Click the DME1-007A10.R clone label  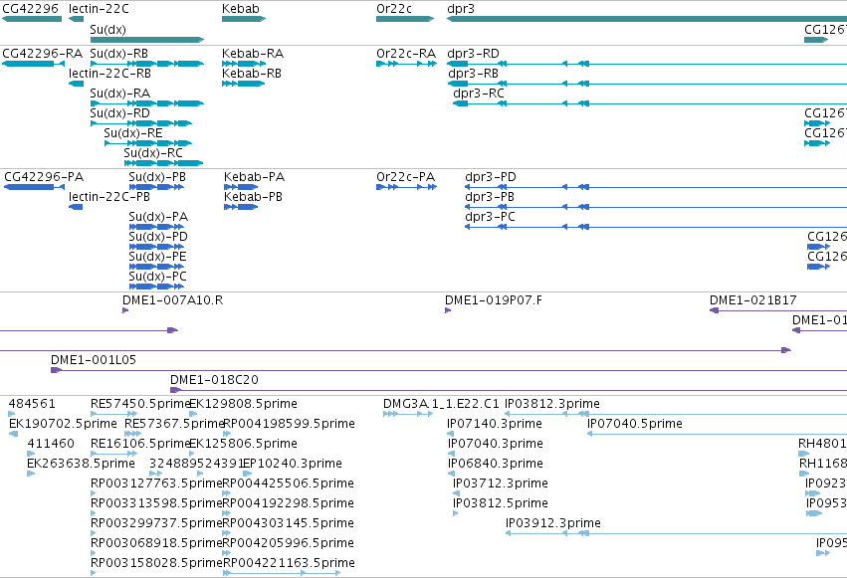click(x=173, y=300)
